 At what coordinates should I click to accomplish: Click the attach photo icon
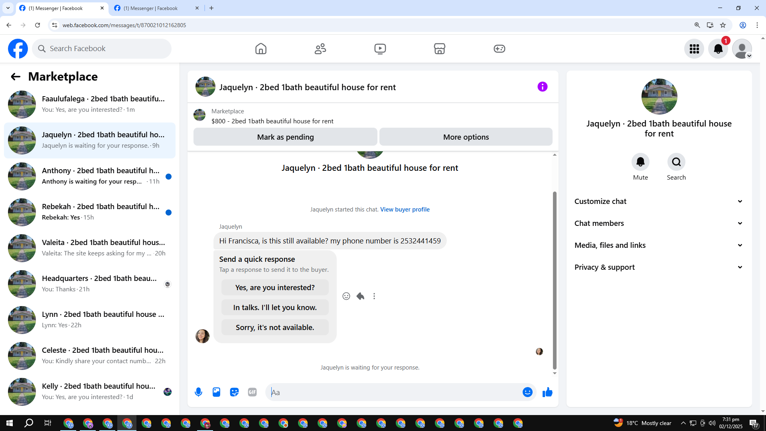point(216,392)
